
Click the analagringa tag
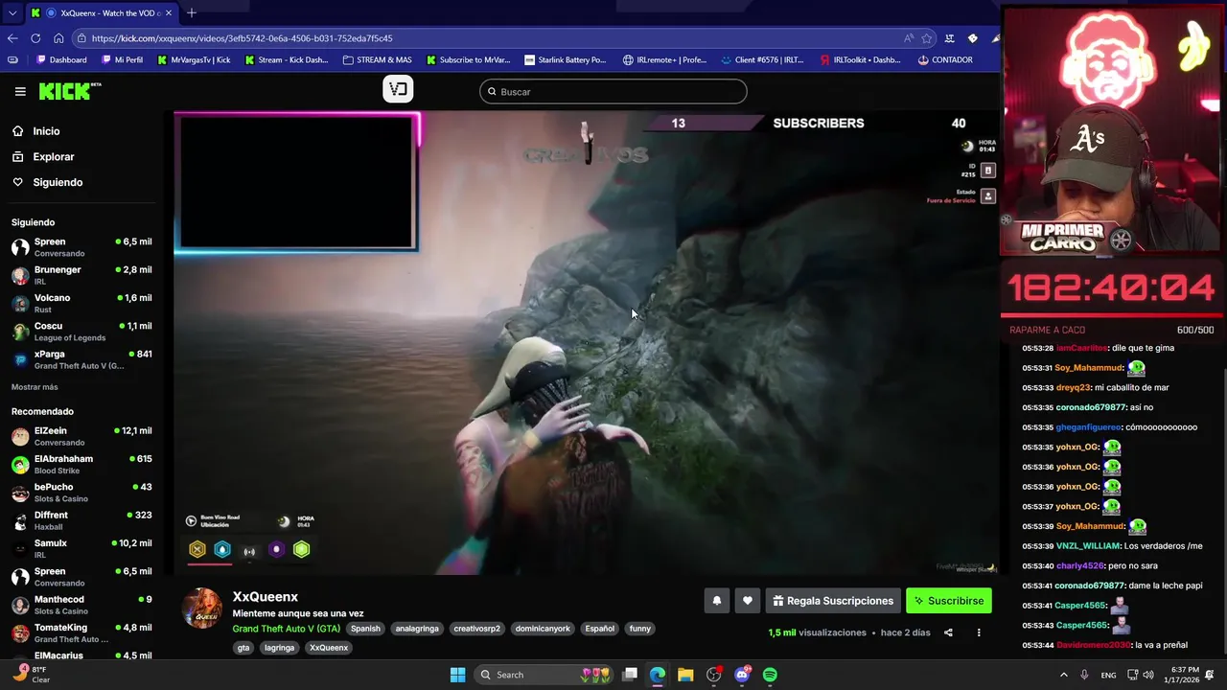[x=417, y=629]
